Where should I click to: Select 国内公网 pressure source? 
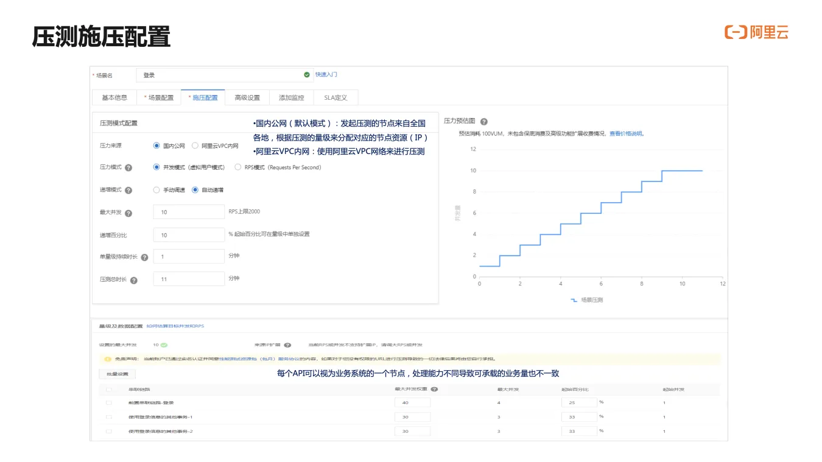157,146
